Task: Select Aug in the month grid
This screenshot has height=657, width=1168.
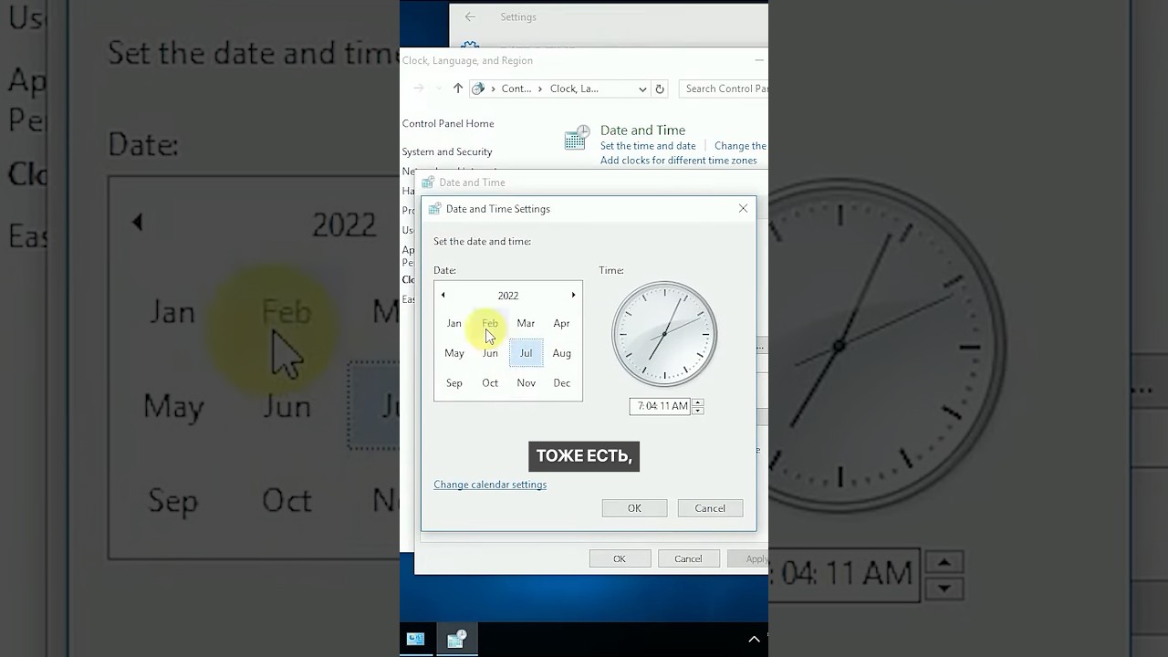Action: pos(561,353)
